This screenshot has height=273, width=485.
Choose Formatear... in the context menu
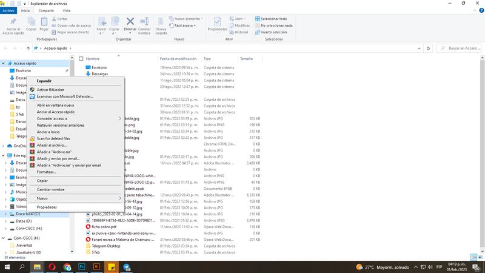[x=75, y=172]
